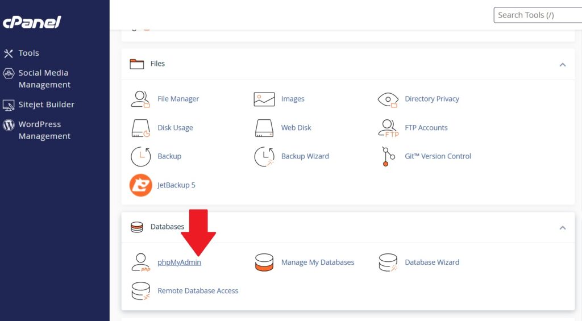Open the Git Version Control link
Screen dimensions: 582x321
(x=438, y=156)
